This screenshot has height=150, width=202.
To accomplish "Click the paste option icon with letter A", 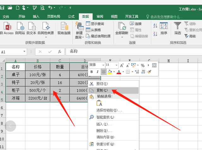I will (99, 103).
